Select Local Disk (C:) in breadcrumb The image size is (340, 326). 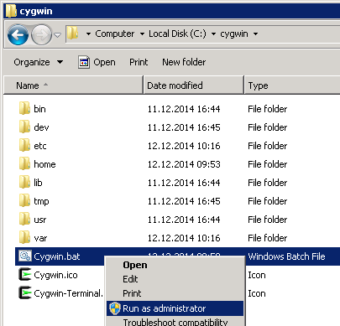[177, 34]
